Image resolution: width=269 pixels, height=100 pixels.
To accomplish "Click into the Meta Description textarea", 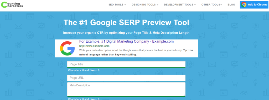I will click(126, 89).
